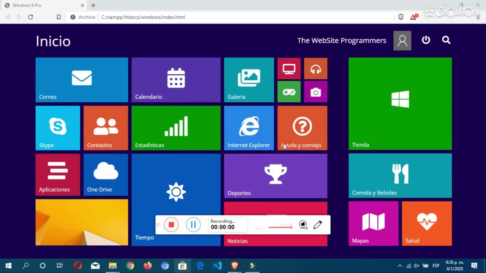Viewport: 486px width, 273px height.
Task: Open a new browser tab
Action: tap(93, 5)
